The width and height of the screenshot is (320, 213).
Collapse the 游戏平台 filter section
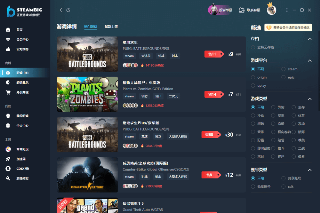[x=309, y=61]
